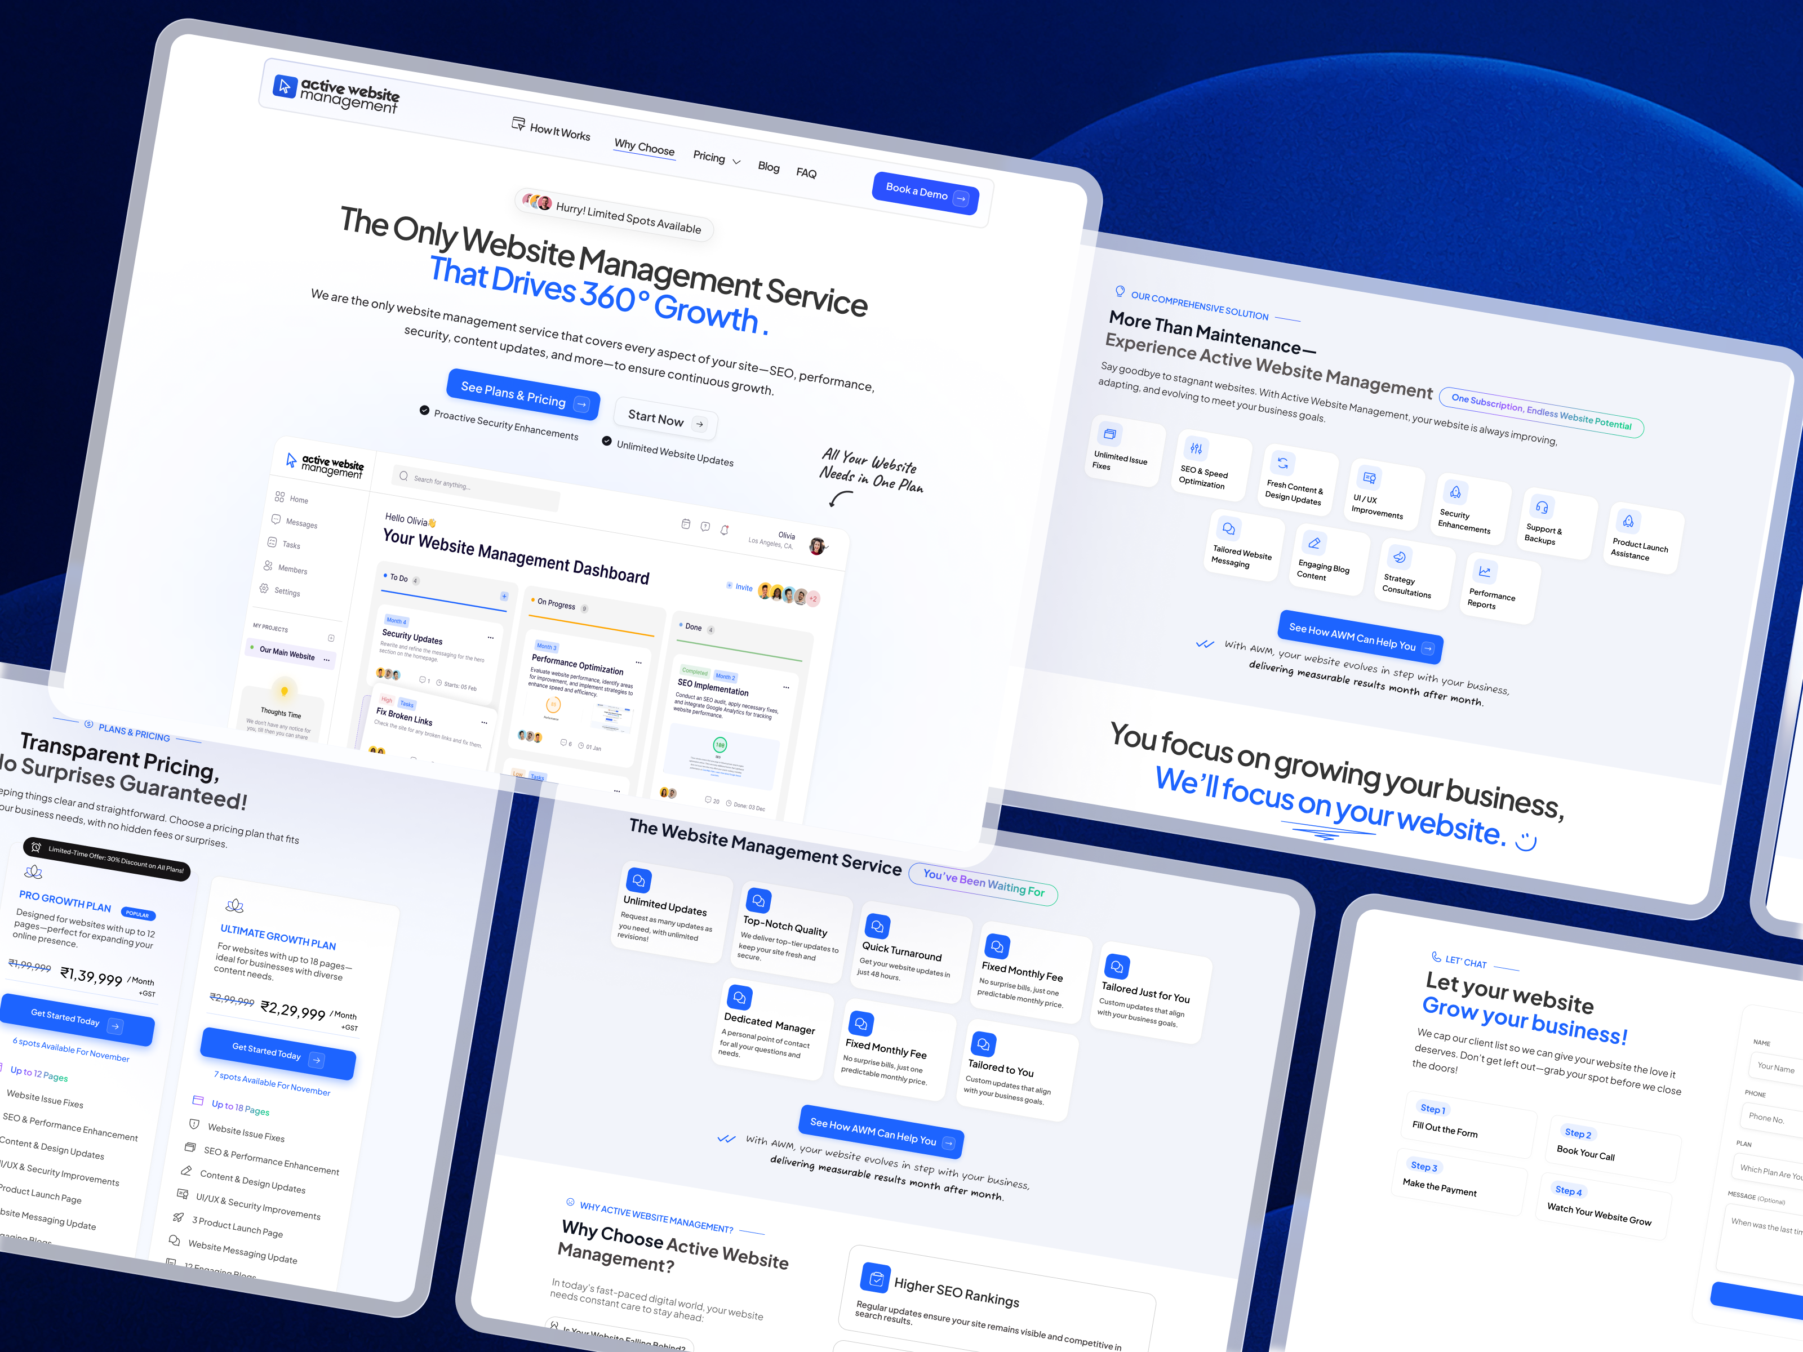This screenshot has height=1352, width=1803.
Task: Click the Tailored Website Messaging chat icon
Action: point(1228,529)
